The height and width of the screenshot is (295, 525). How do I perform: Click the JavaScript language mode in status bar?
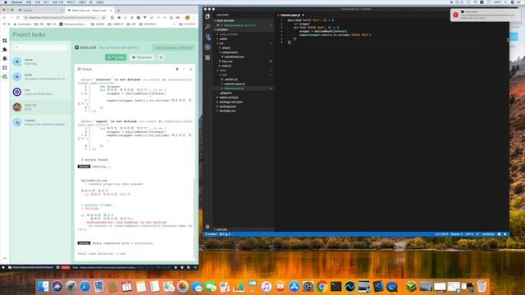click(x=488, y=234)
